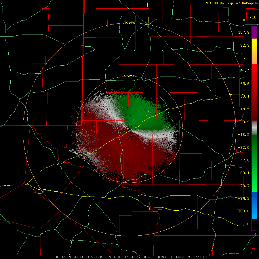The width and height of the screenshot is (259, 259).
Task: Click the 45.6 legend value
Action: tap(245, 83)
